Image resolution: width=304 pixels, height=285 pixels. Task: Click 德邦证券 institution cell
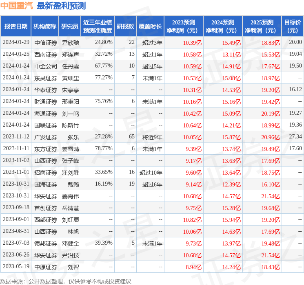pos(46,243)
